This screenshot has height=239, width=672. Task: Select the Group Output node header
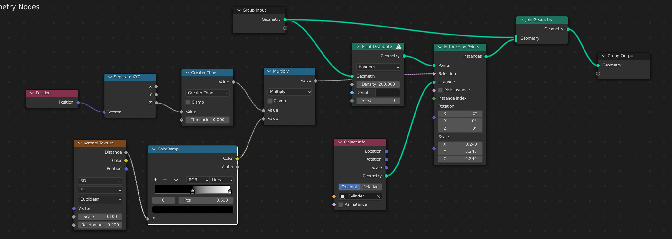click(624, 56)
